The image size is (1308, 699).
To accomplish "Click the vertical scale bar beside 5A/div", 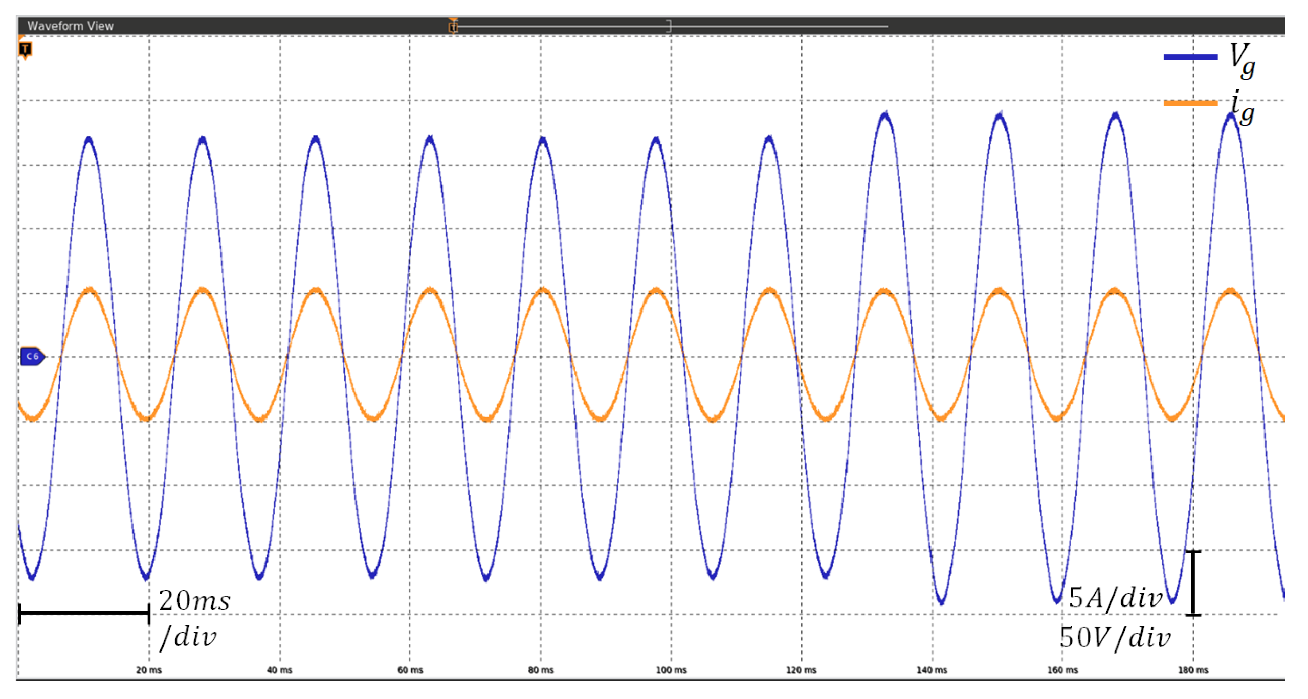I will [1193, 583].
